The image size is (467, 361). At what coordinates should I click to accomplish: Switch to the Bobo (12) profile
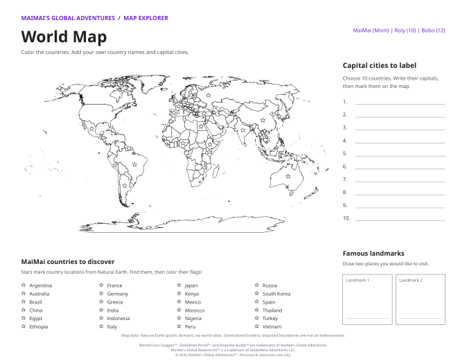coord(433,30)
